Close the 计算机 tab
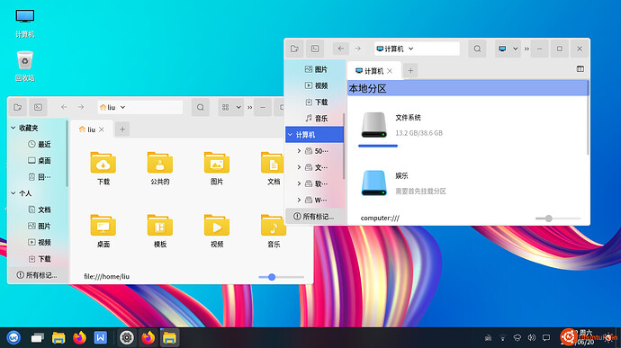621x348 pixels. (x=390, y=71)
